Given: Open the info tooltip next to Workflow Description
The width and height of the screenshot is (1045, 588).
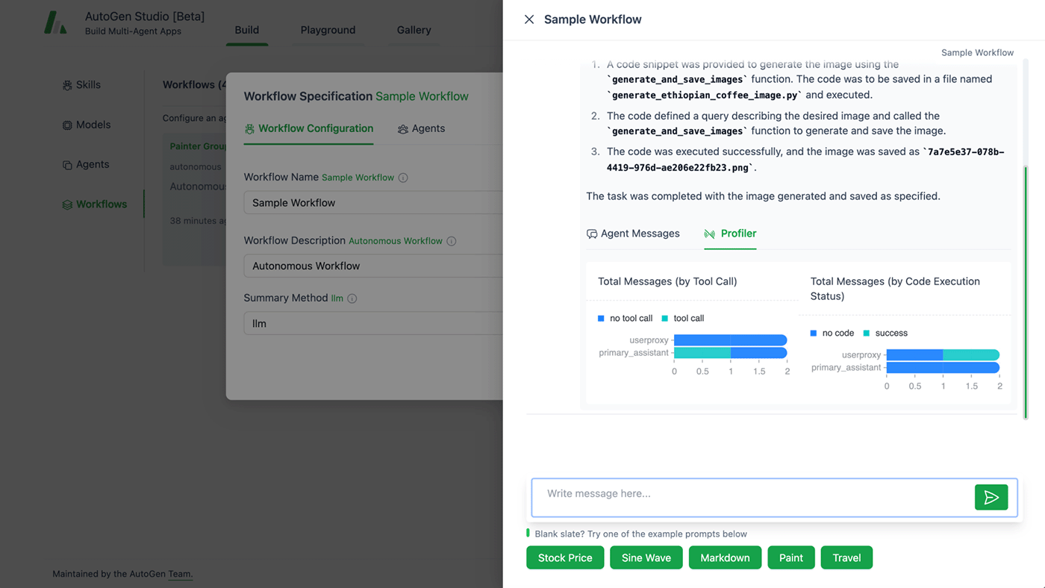Looking at the screenshot, I should click(x=452, y=240).
